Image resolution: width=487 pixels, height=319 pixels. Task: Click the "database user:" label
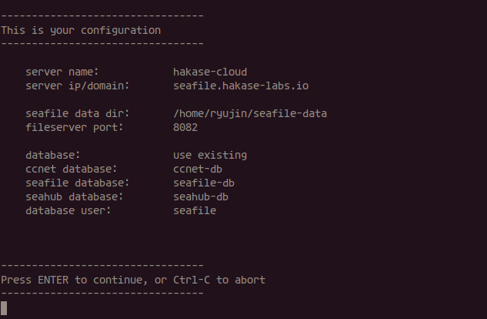click(x=68, y=210)
